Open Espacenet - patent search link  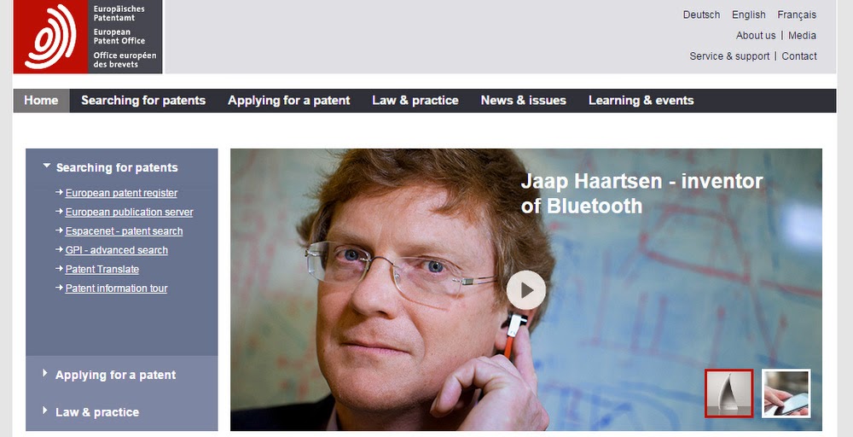coord(124,230)
